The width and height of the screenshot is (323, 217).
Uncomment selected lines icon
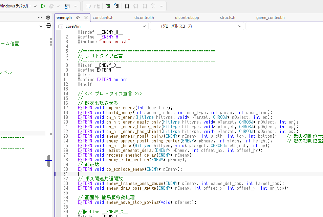(116, 6)
